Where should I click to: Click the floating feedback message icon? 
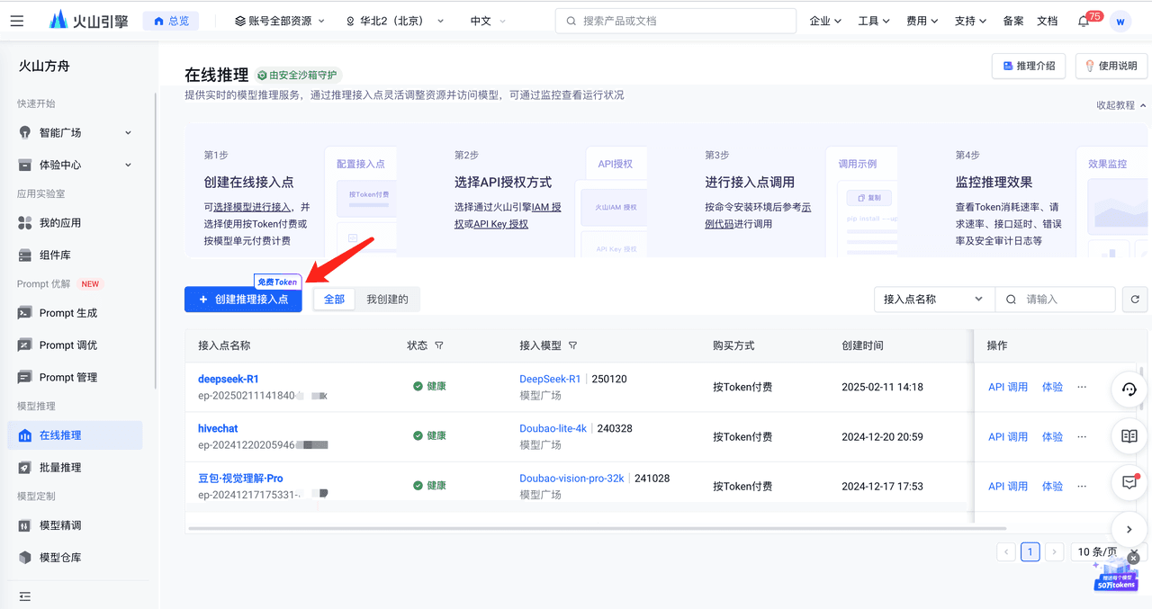[x=1129, y=483]
